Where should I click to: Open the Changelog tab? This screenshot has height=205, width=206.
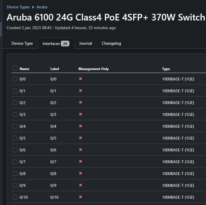point(111,44)
